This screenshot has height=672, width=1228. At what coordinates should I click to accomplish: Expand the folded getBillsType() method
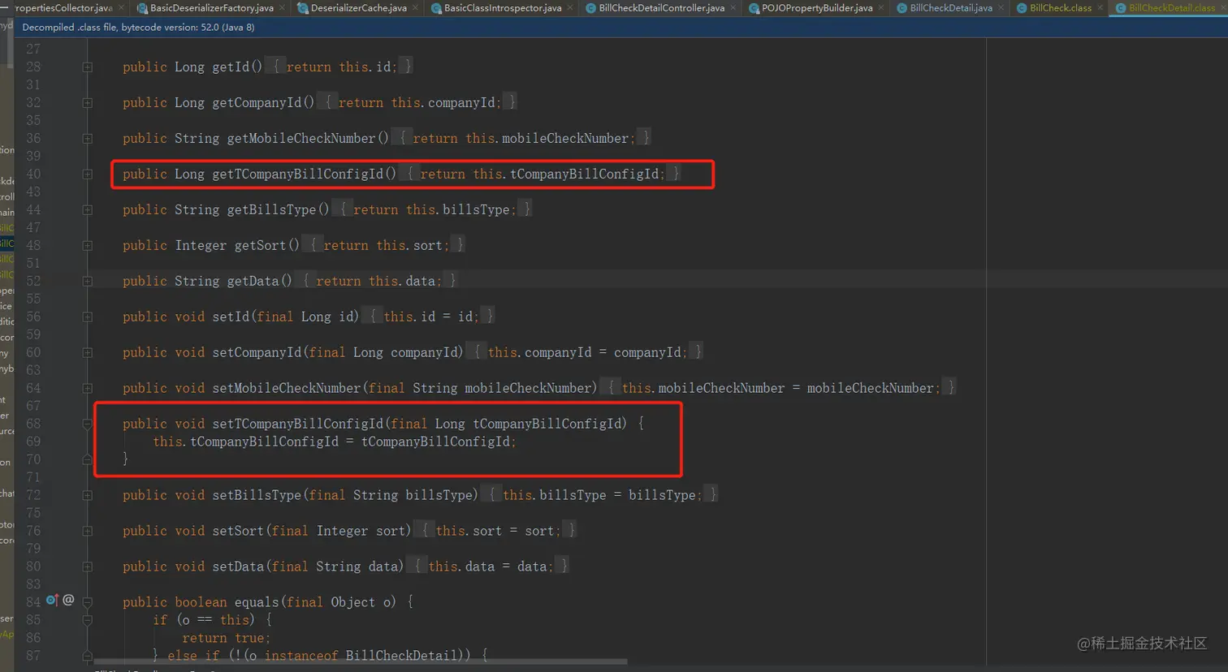click(87, 210)
